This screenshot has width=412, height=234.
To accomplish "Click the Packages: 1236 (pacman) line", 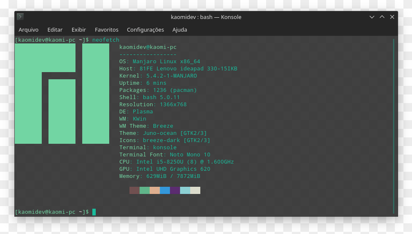I will click(x=158, y=90).
